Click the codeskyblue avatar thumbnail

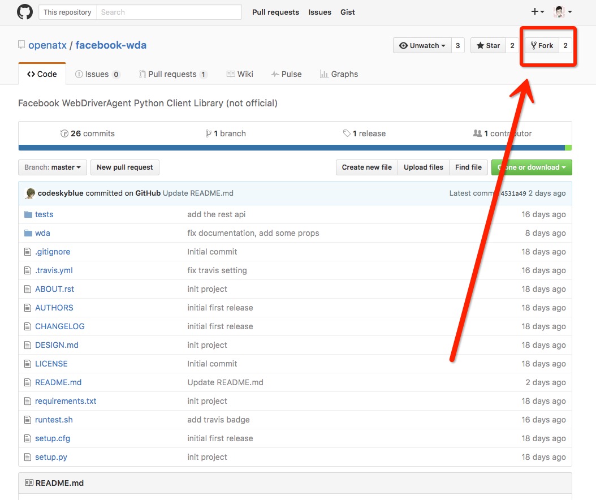[x=30, y=193]
